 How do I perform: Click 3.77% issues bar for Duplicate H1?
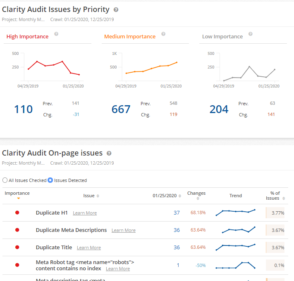click(275, 213)
